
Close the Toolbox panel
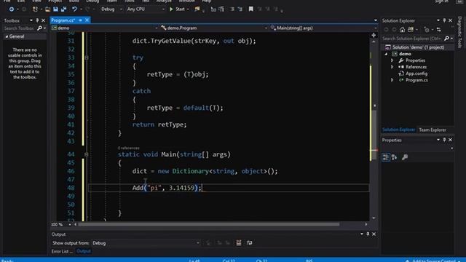(44, 20)
